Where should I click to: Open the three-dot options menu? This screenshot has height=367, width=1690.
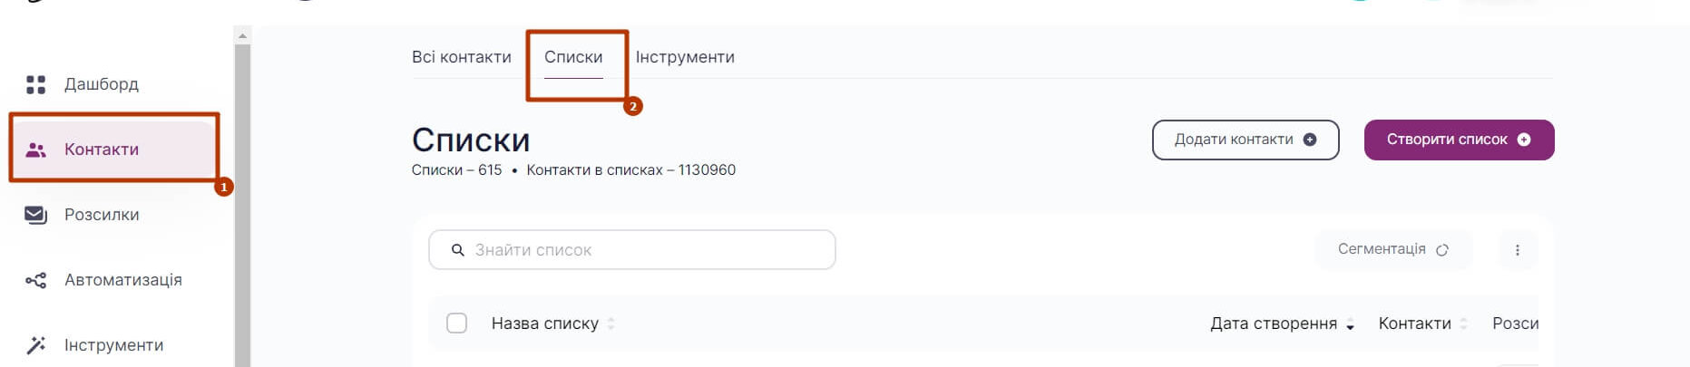(1517, 250)
